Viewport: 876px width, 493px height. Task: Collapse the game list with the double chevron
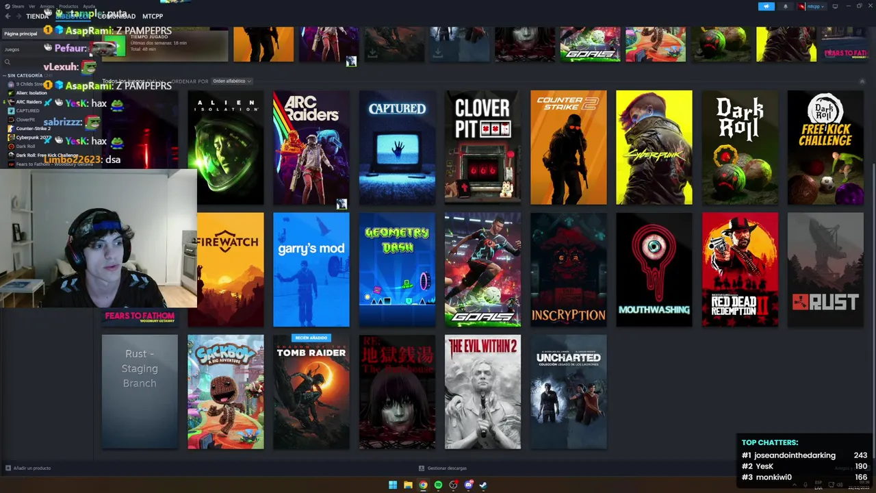(862, 81)
